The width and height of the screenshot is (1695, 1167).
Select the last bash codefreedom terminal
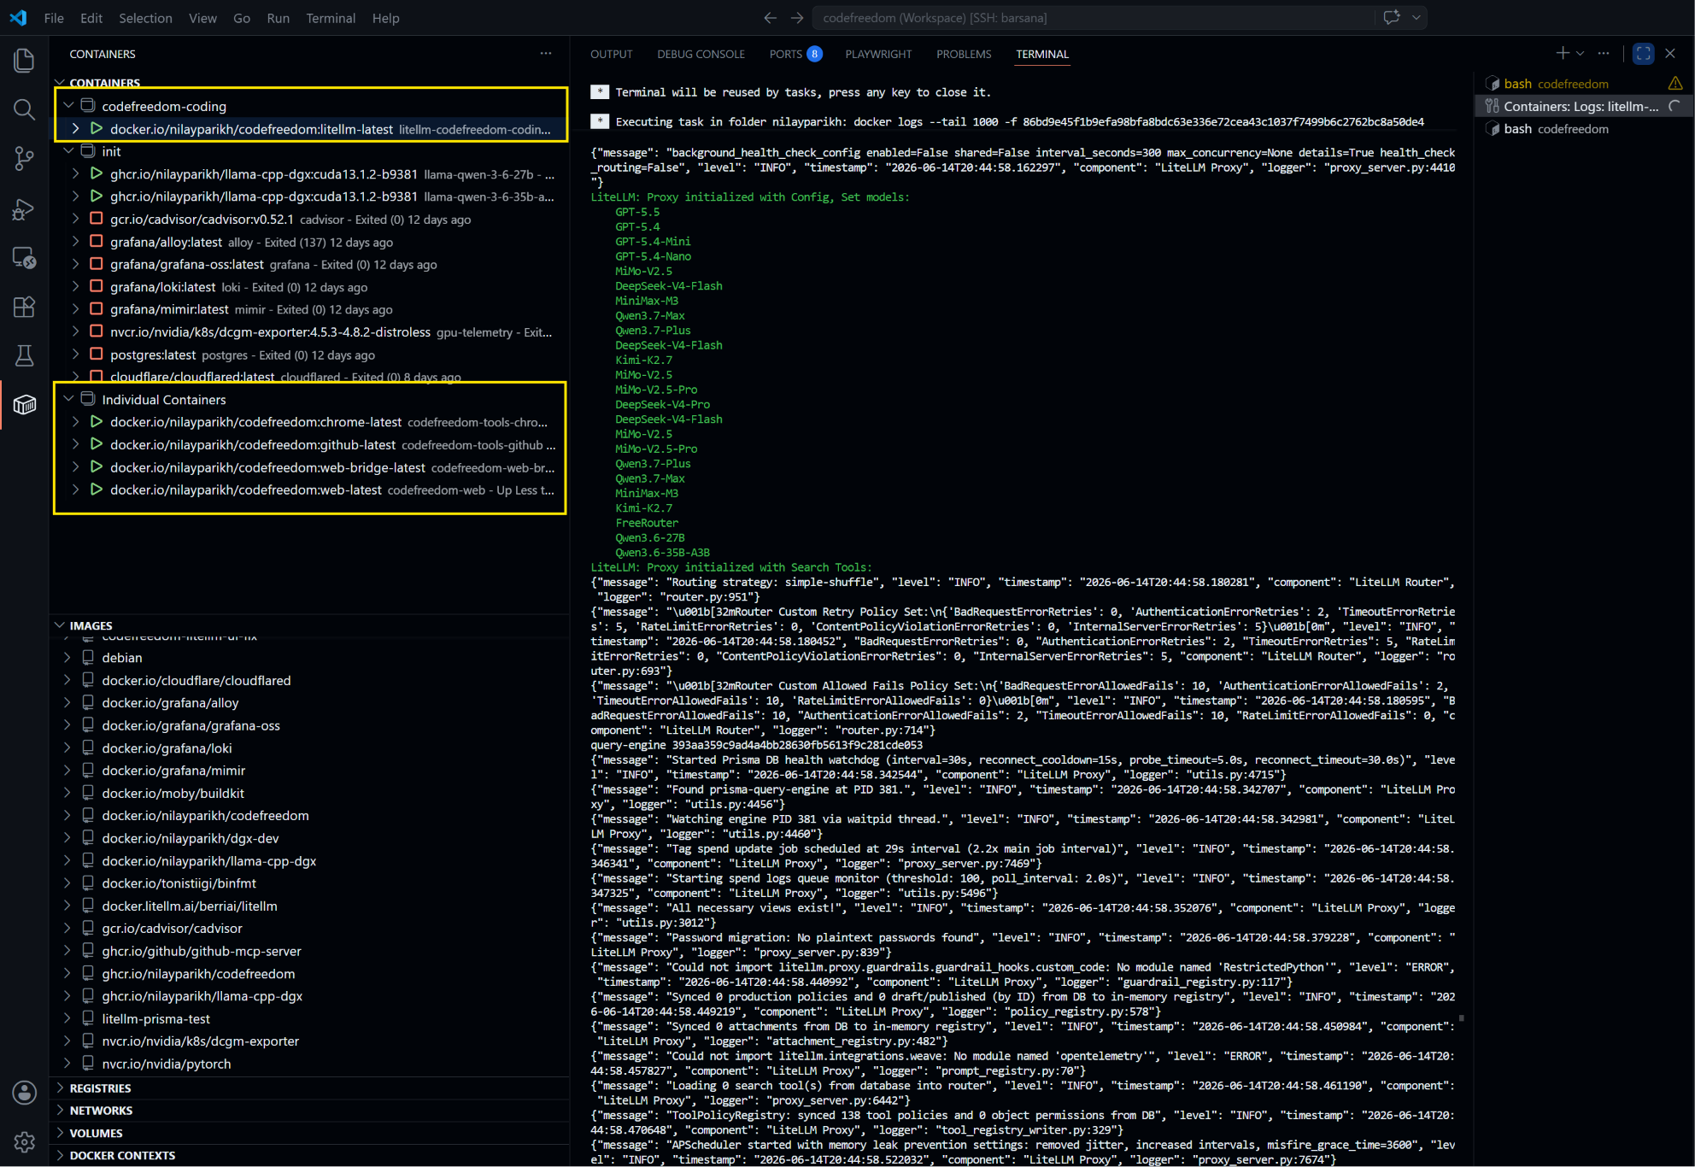point(1583,129)
